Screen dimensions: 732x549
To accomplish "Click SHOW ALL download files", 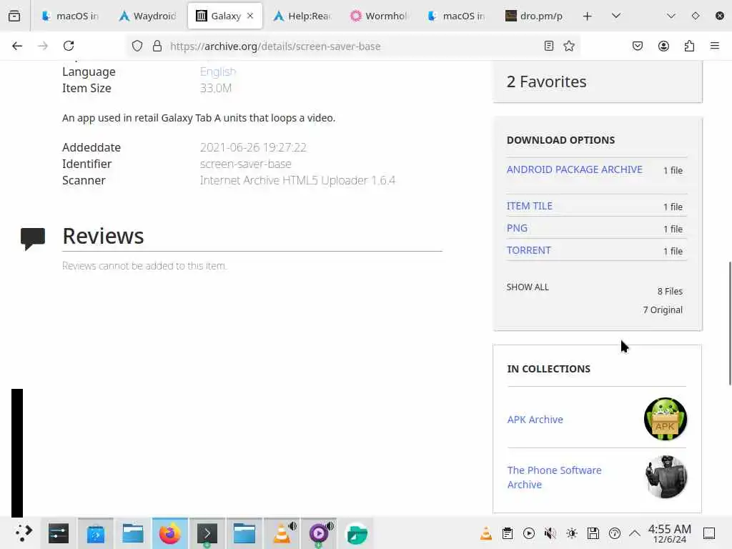I will 528,287.
